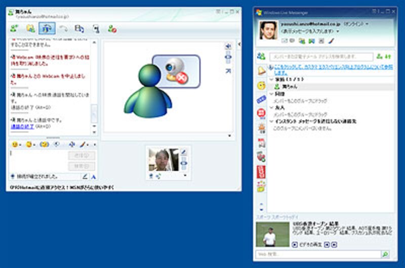Click the microphone icon beside own video
This screenshot has width=405, height=268.
coord(183,152)
